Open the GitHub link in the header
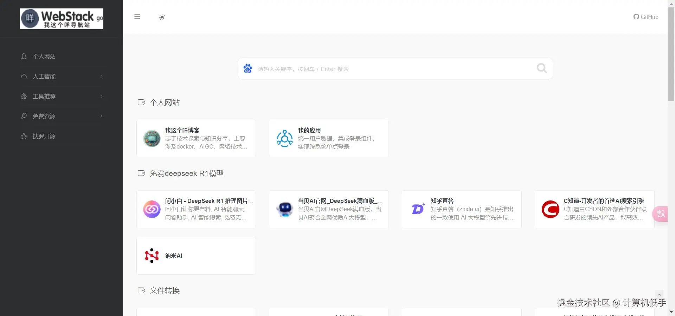The image size is (675, 316). coord(646,17)
